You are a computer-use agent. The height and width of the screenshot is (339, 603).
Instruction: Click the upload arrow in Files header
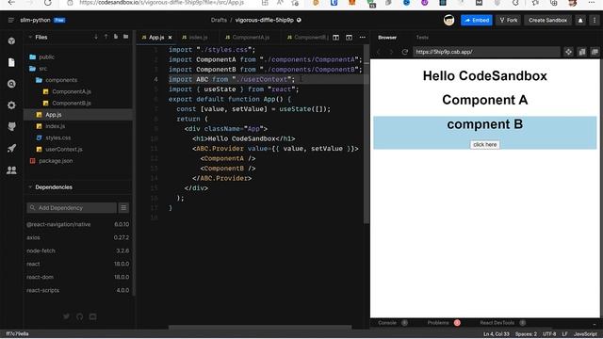point(106,37)
